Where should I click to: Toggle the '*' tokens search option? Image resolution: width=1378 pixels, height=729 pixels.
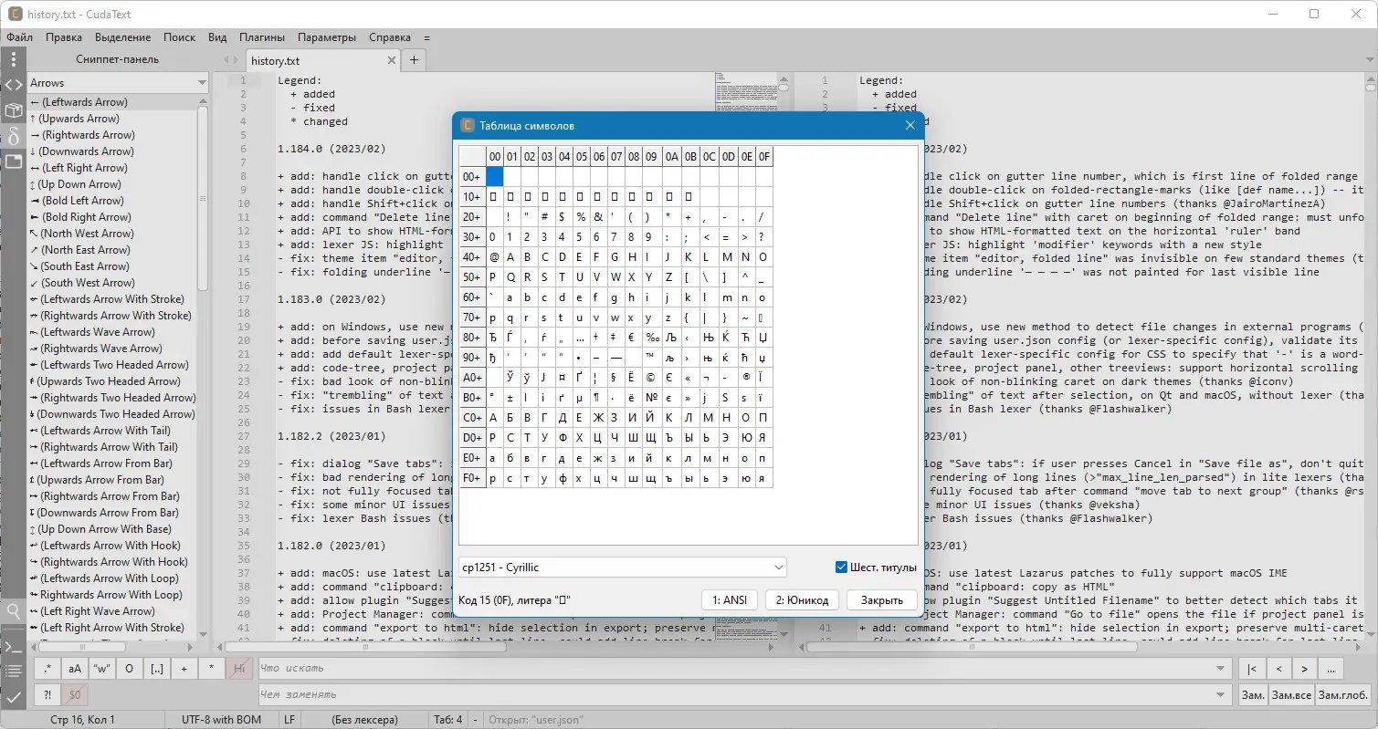click(x=212, y=669)
